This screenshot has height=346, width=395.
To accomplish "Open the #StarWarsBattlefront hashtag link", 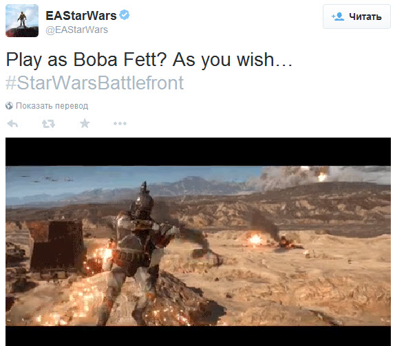I will click(x=94, y=83).
